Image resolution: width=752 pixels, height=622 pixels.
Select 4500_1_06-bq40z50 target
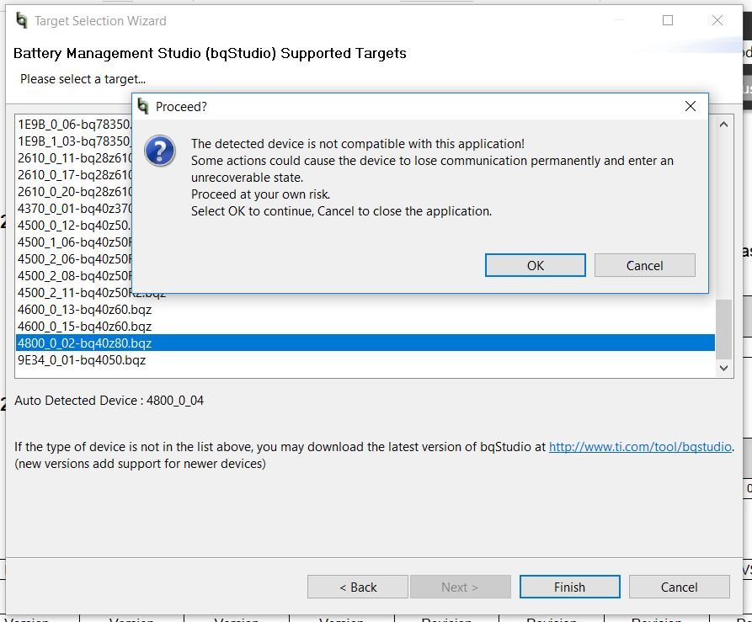click(74, 242)
